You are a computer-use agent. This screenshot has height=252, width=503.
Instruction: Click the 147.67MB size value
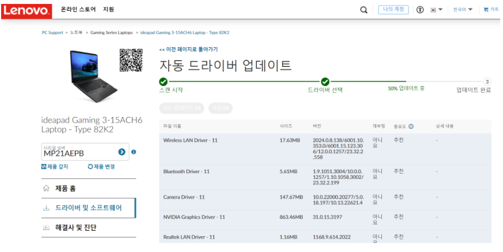pyautogui.click(x=291, y=197)
